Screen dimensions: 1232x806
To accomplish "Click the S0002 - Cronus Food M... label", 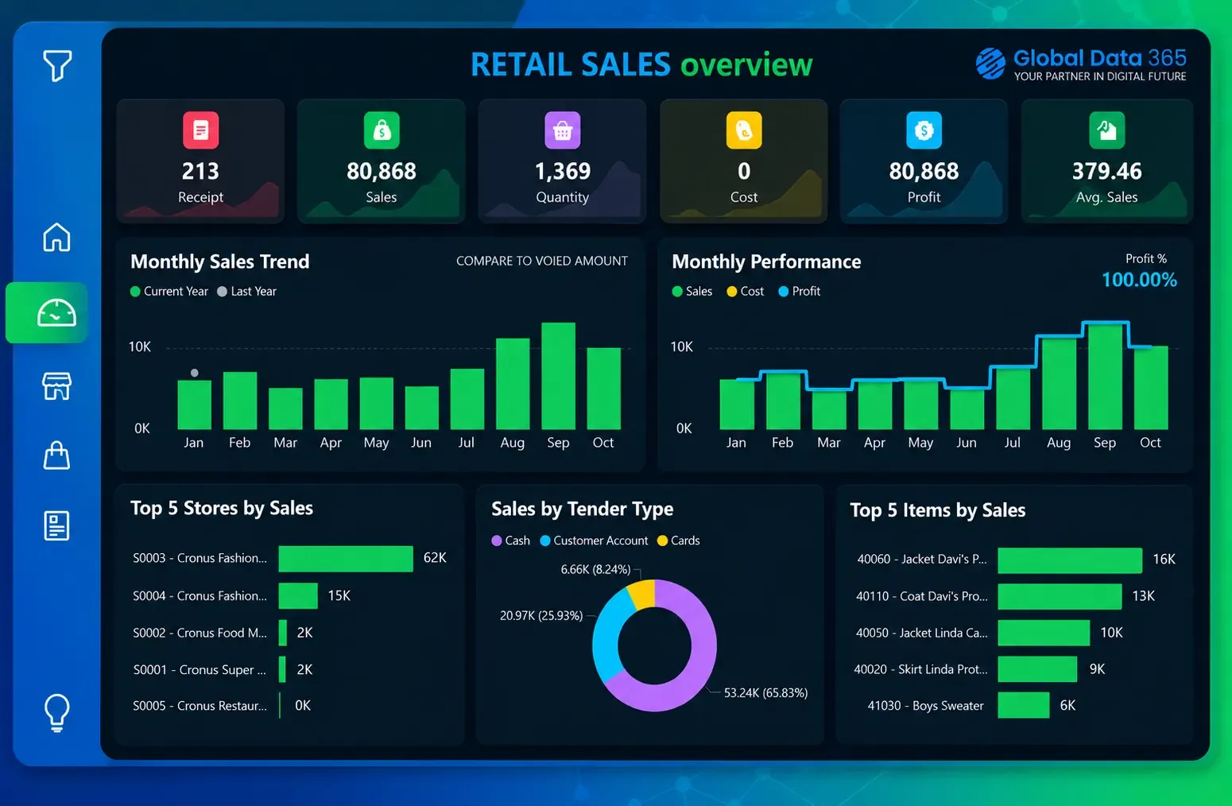I will pyautogui.click(x=200, y=633).
